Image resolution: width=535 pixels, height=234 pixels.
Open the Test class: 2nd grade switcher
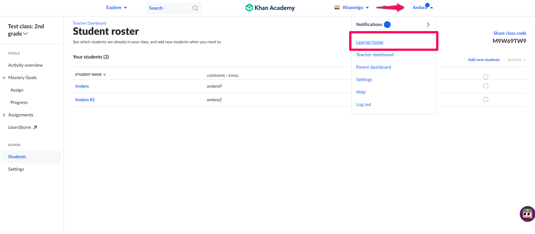click(26, 30)
